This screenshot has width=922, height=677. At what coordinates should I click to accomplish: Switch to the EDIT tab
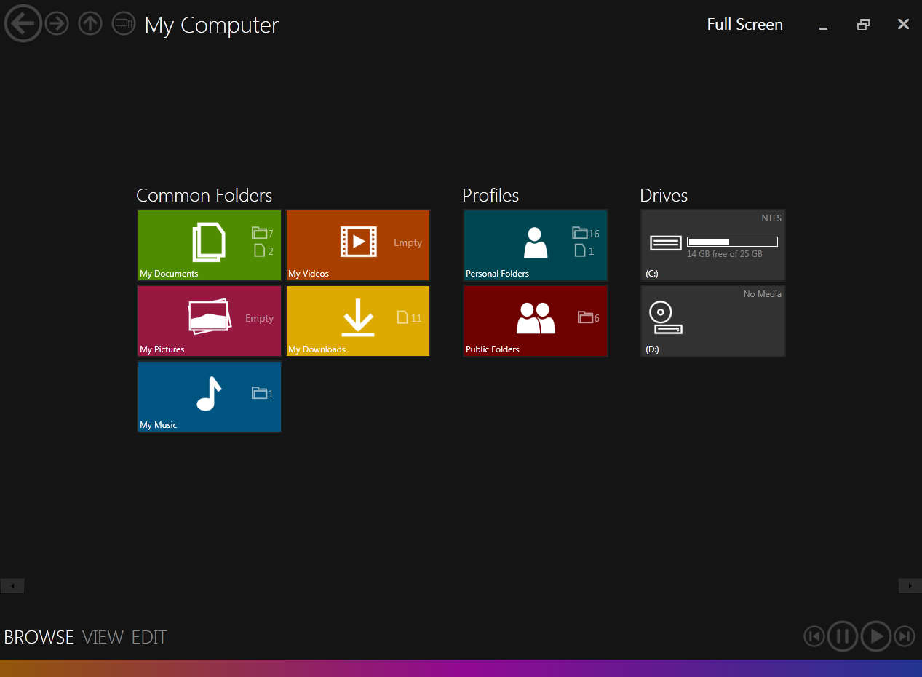149,638
